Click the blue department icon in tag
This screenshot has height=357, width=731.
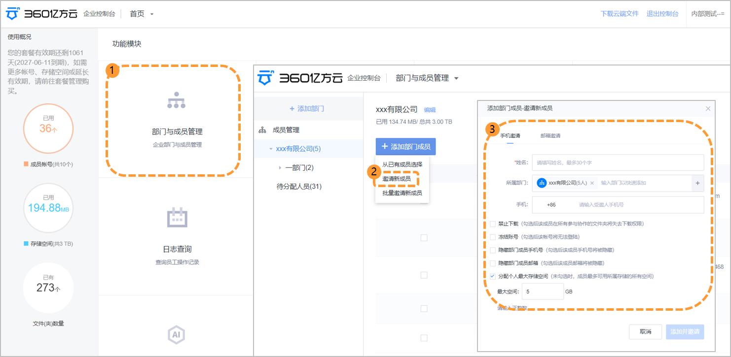(x=542, y=183)
